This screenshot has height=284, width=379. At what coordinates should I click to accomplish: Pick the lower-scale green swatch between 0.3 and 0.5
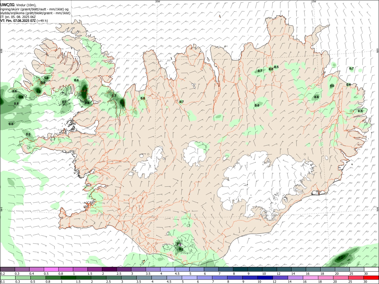coord(23,277)
